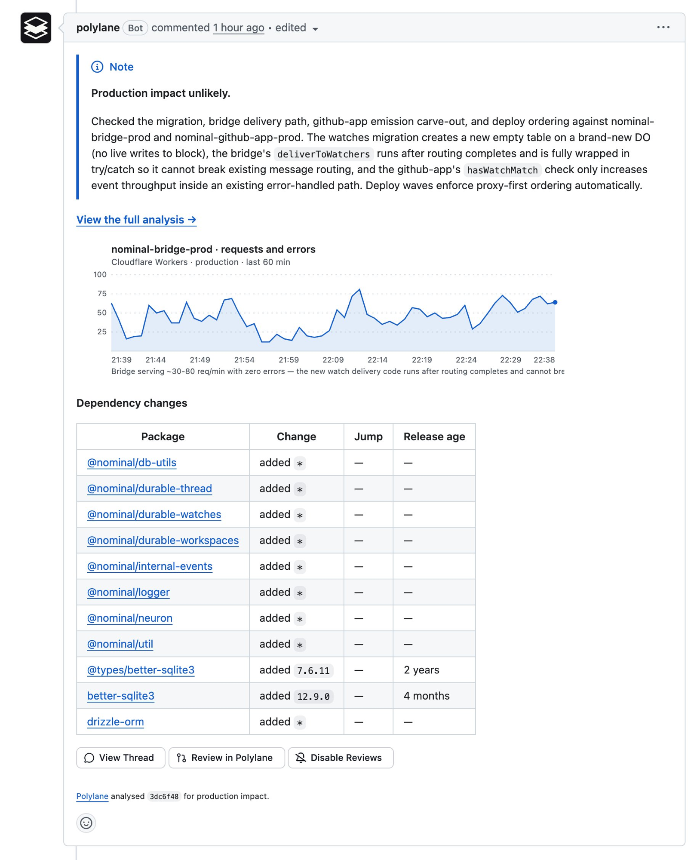Open the @nominal/durable-thread package link
The width and height of the screenshot is (697, 860).
pyautogui.click(x=150, y=488)
